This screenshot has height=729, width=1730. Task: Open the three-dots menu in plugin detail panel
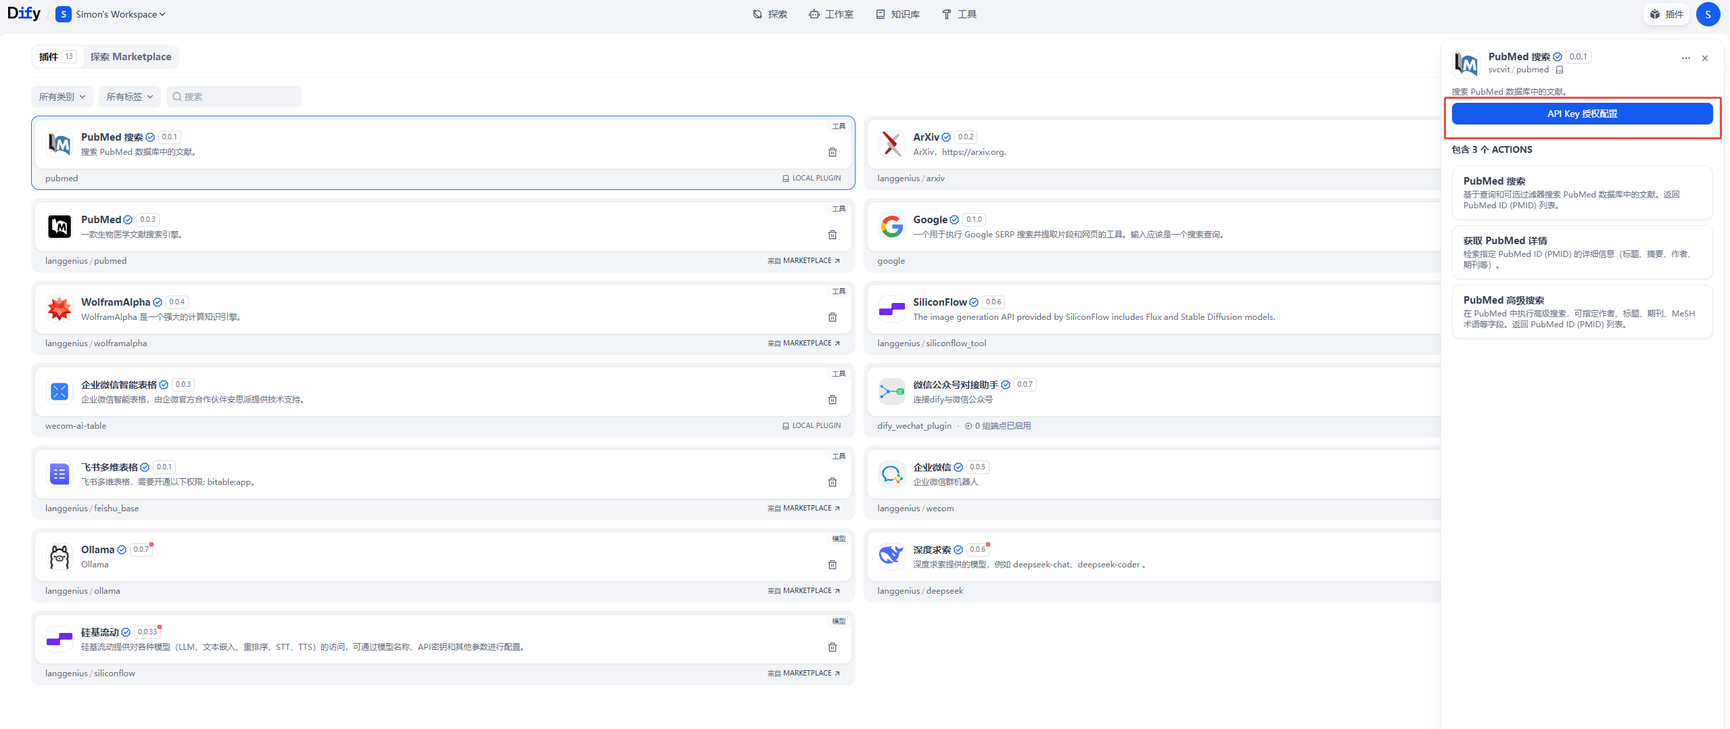coord(1685,58)
